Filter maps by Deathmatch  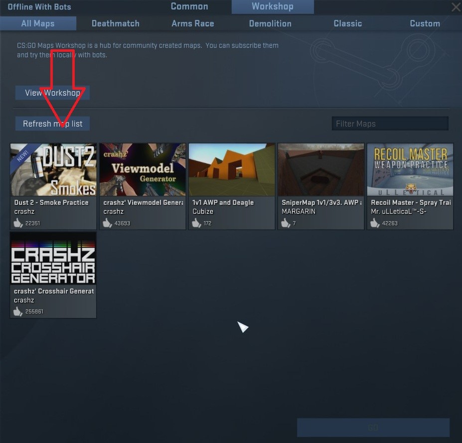coord(116,23)
